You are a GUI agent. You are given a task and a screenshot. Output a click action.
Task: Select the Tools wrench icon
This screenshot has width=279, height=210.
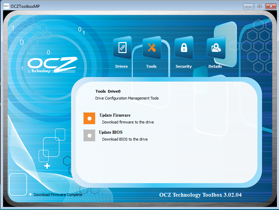(x=152, y=48)
